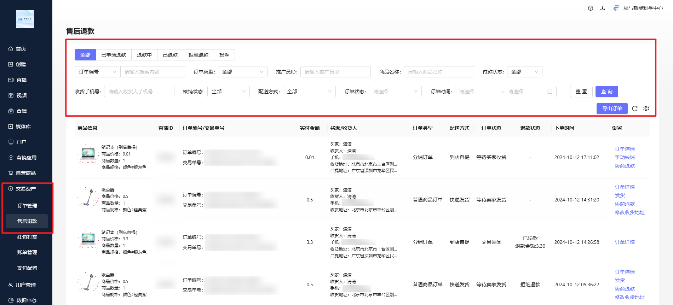Screen dimensions: 673x305
Task: Switch to the 已申请退款 tab
Action: coord(114,55)
